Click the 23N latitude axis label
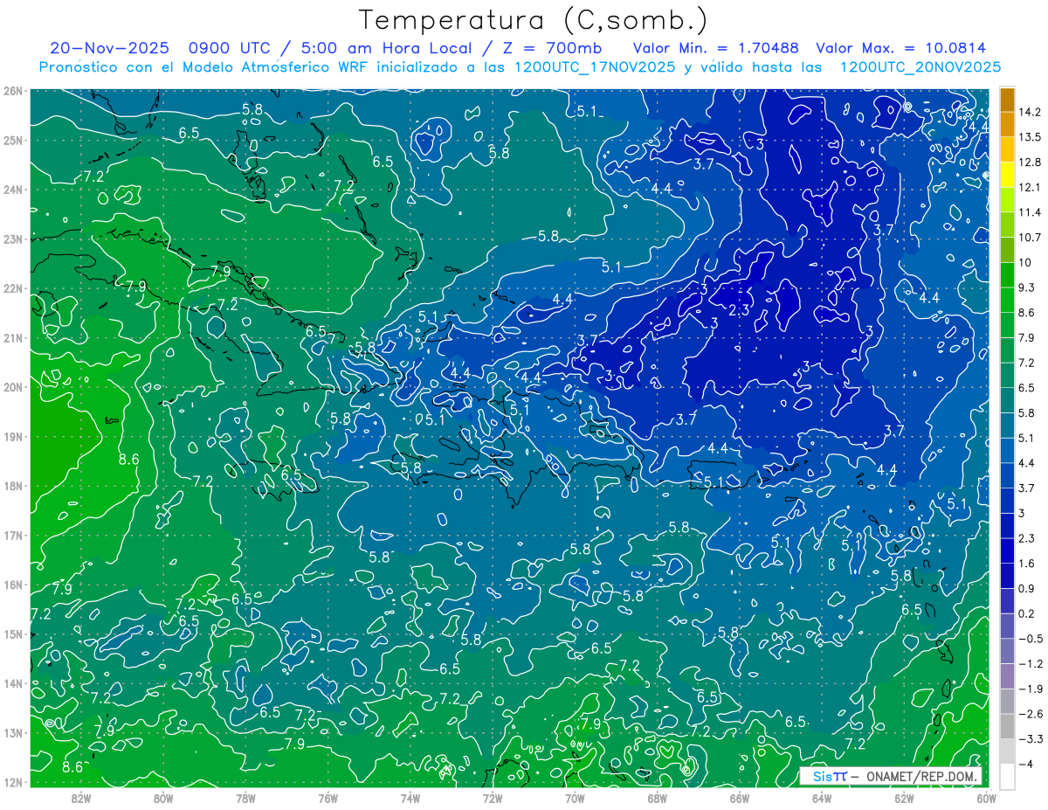1048x810 pixels. (x=12, y=239)
